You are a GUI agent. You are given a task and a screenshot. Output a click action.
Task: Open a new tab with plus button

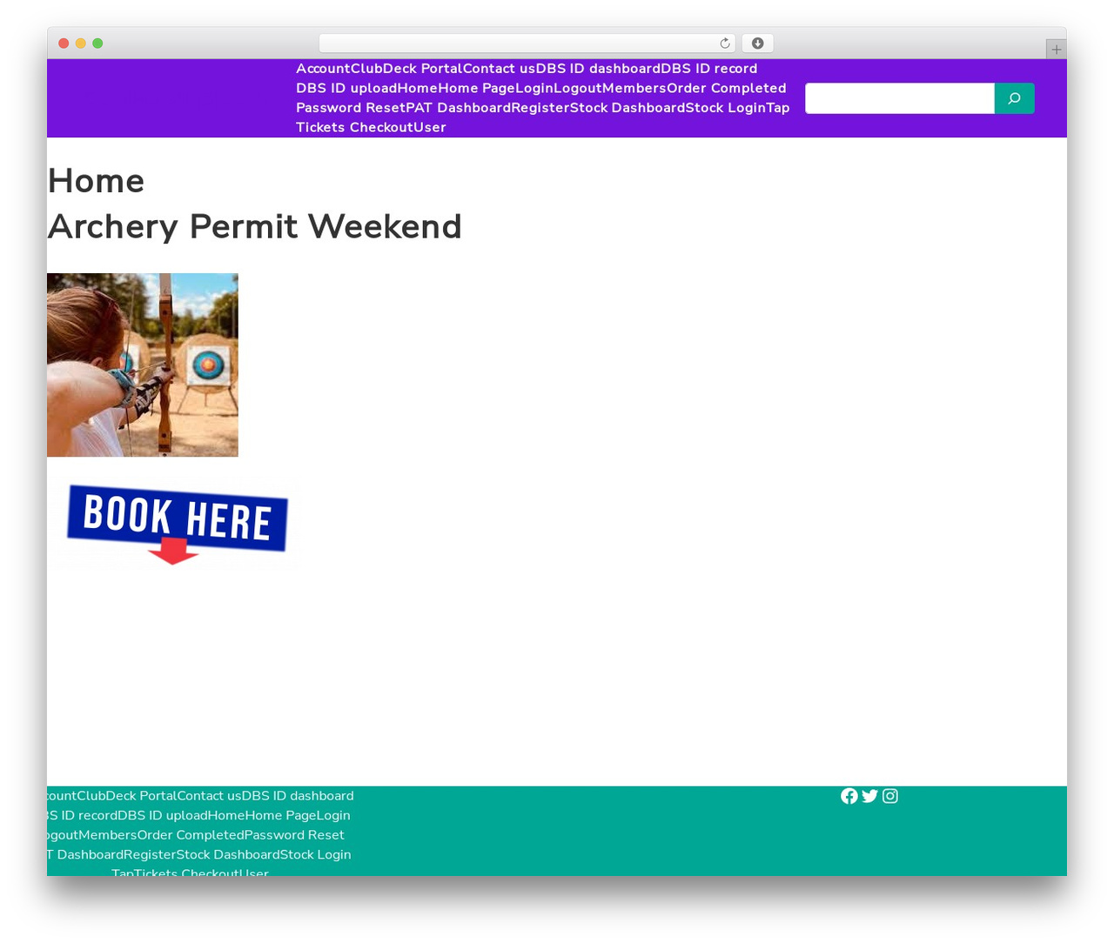point(1056,50)
